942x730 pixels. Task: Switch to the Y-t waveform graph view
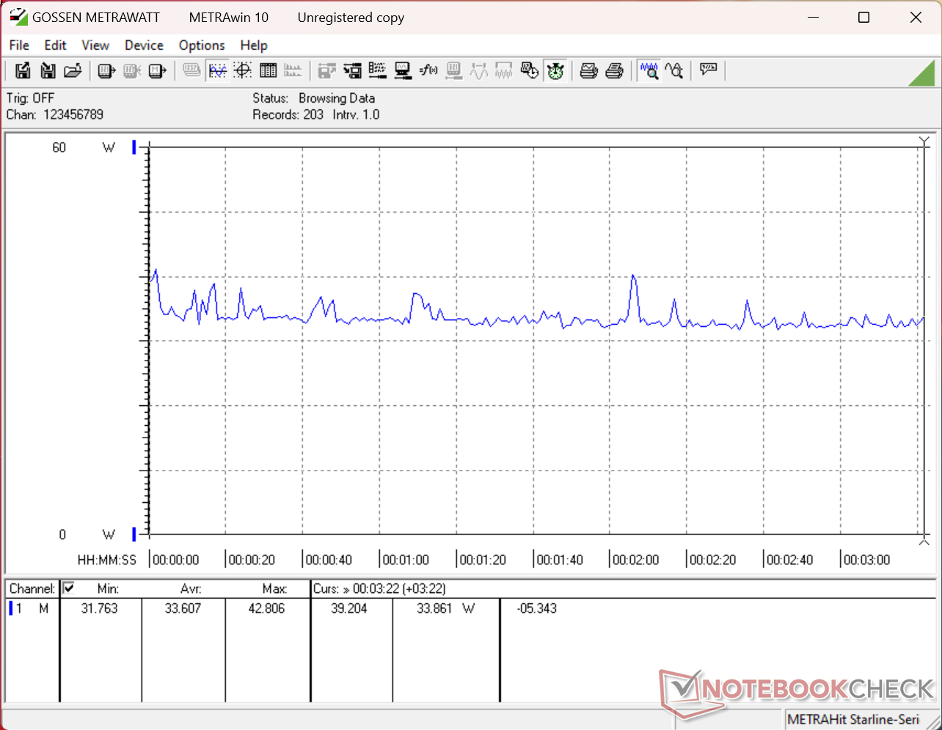(x=218, y=71)
